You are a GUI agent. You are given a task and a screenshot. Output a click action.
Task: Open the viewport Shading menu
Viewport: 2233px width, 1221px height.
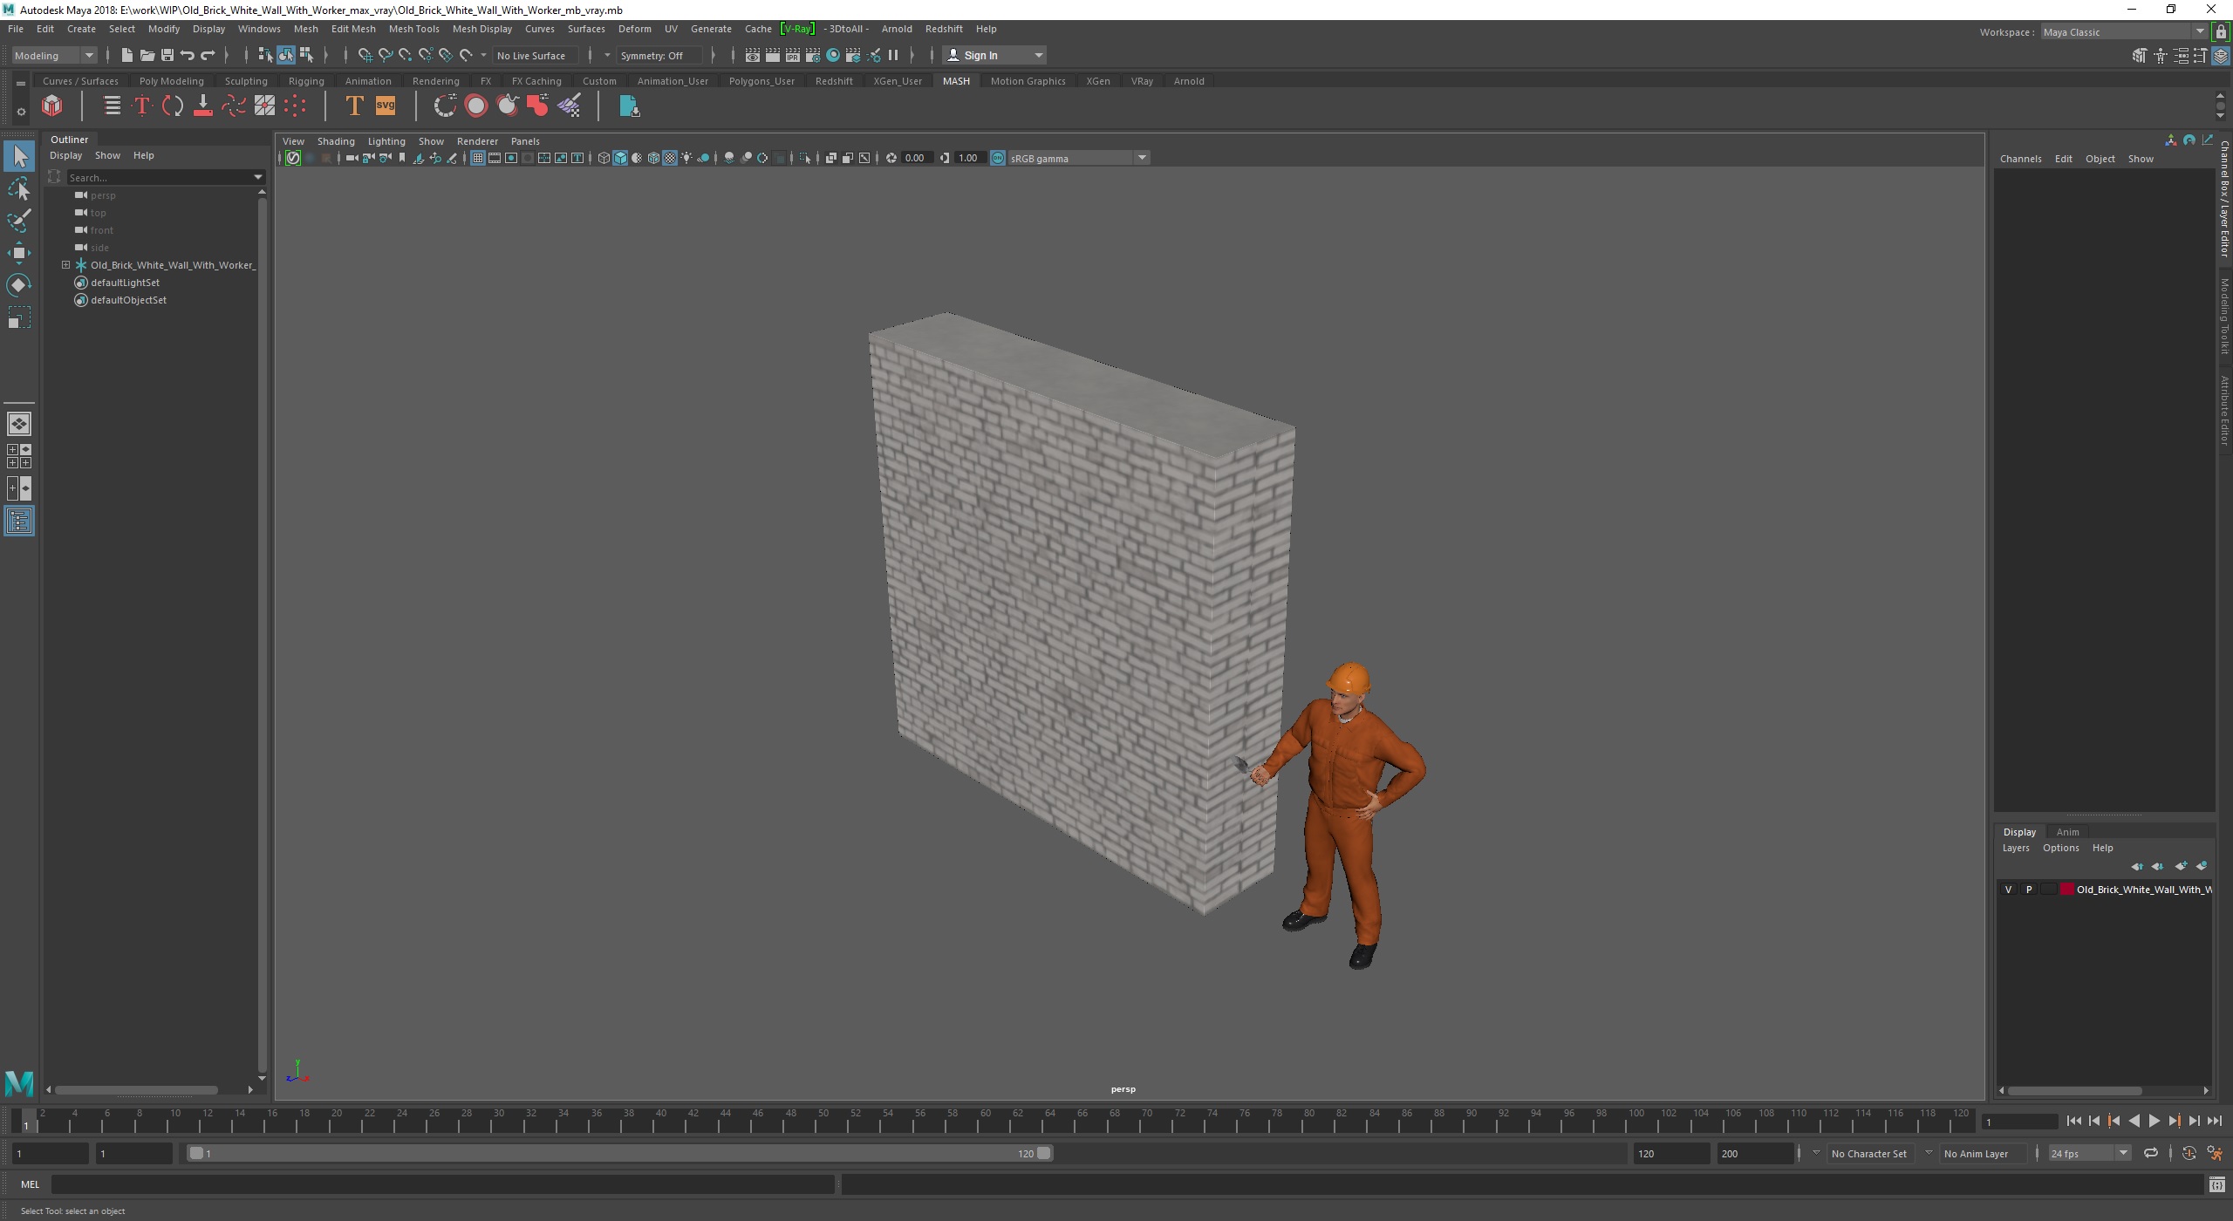point(336,141)
